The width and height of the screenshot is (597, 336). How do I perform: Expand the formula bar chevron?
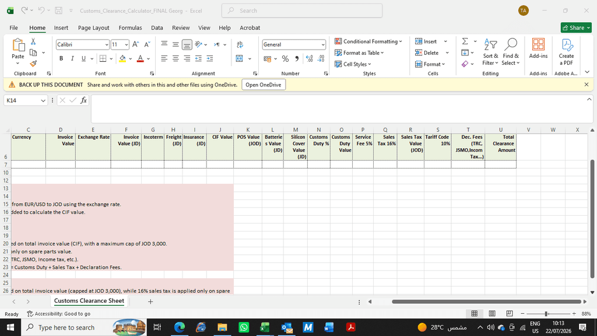[x=589, y=99]
